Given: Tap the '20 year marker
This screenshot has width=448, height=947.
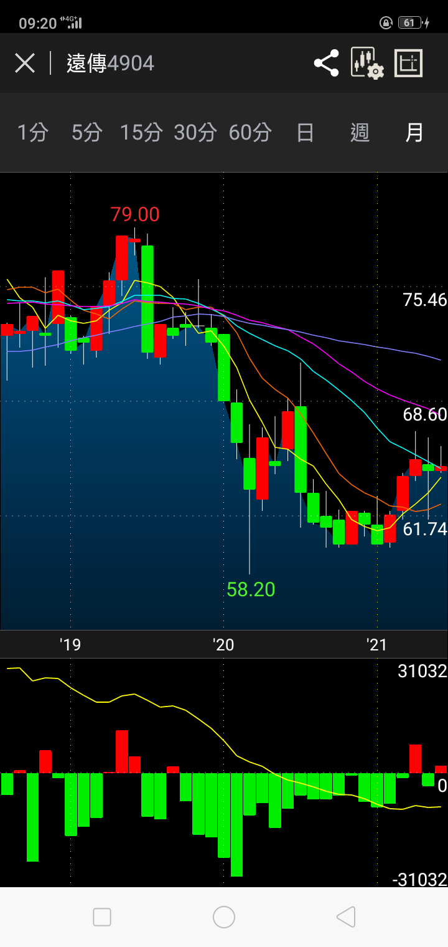Looking at the screenshot, I should (x=223, y=644).
